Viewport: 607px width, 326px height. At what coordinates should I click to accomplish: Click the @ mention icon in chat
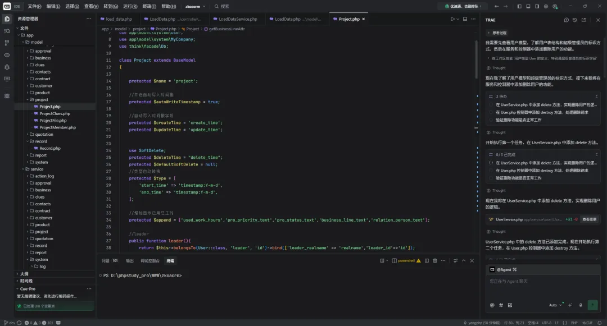(492, 305)
